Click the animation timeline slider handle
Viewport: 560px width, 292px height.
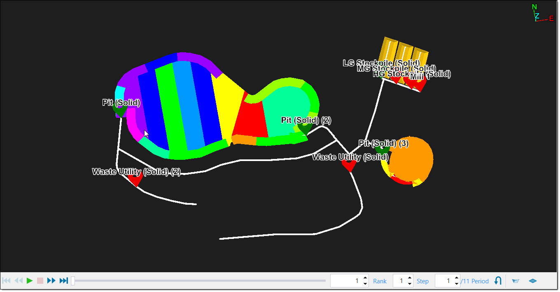point(73,281)
